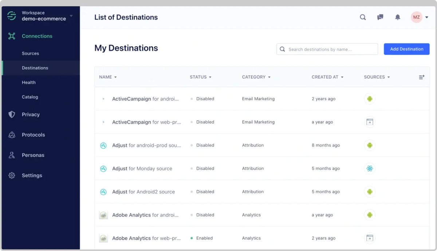
Task: Click the Adjust icon for android-prod row
Action: coord(103,145)
